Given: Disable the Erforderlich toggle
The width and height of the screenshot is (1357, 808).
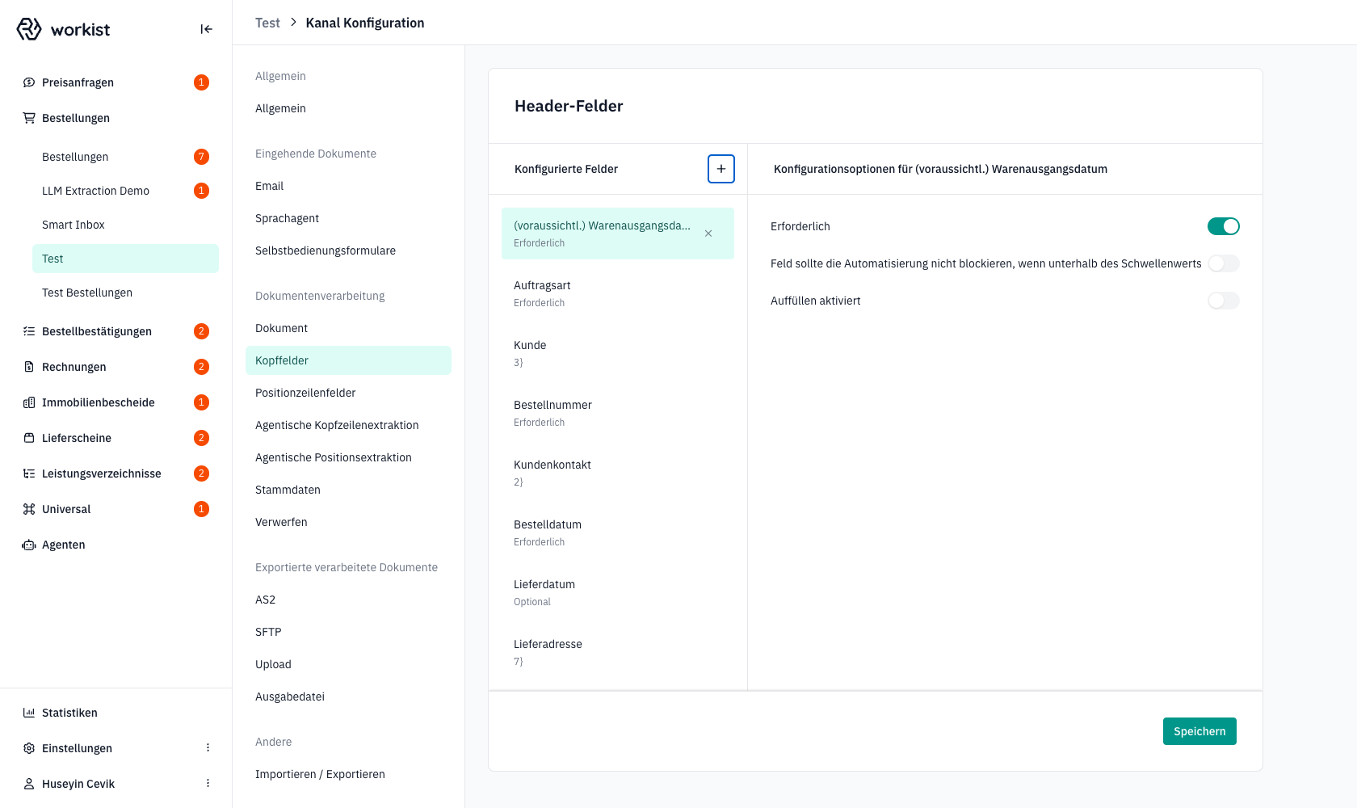Looking at the screenshot, I should pos(1223,226).
